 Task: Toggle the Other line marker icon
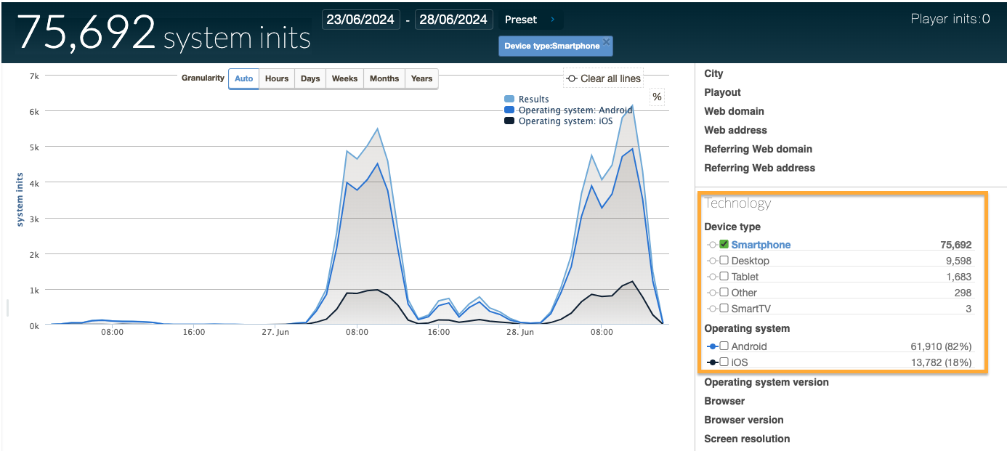(712, 293)
